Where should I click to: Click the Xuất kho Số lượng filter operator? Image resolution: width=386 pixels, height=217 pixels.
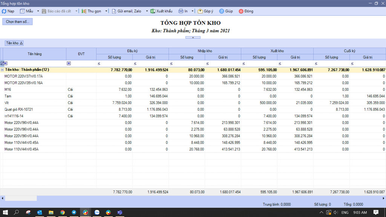click(x=244, y=63)
